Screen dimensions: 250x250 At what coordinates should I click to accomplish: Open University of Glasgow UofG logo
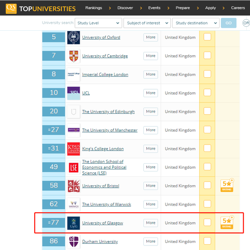(74, 223)
